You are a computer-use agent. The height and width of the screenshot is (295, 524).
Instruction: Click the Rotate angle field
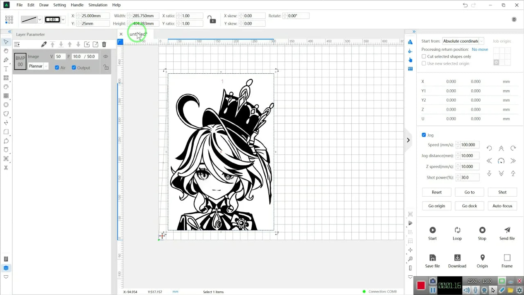pos(298,16)
